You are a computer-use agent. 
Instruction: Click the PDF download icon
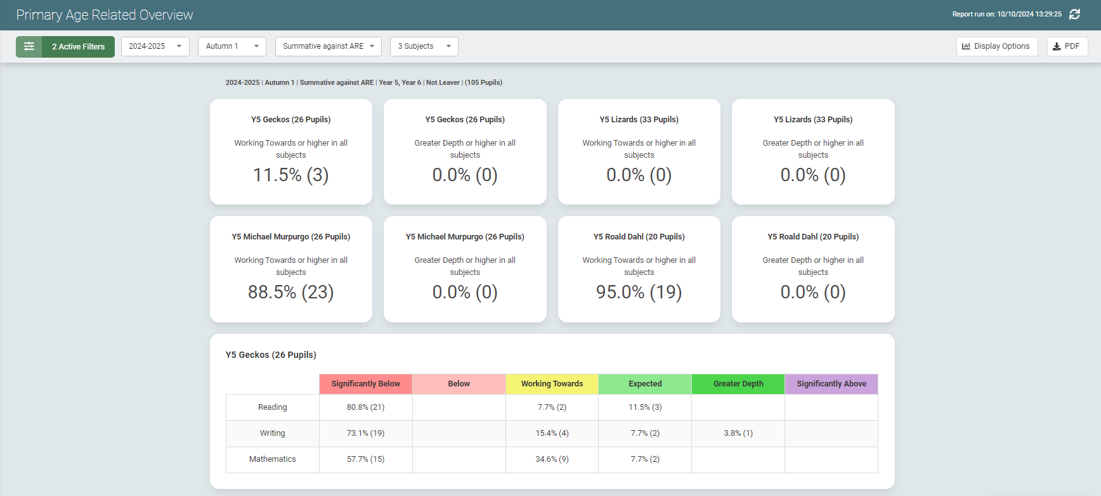[x=1057, y=46]
